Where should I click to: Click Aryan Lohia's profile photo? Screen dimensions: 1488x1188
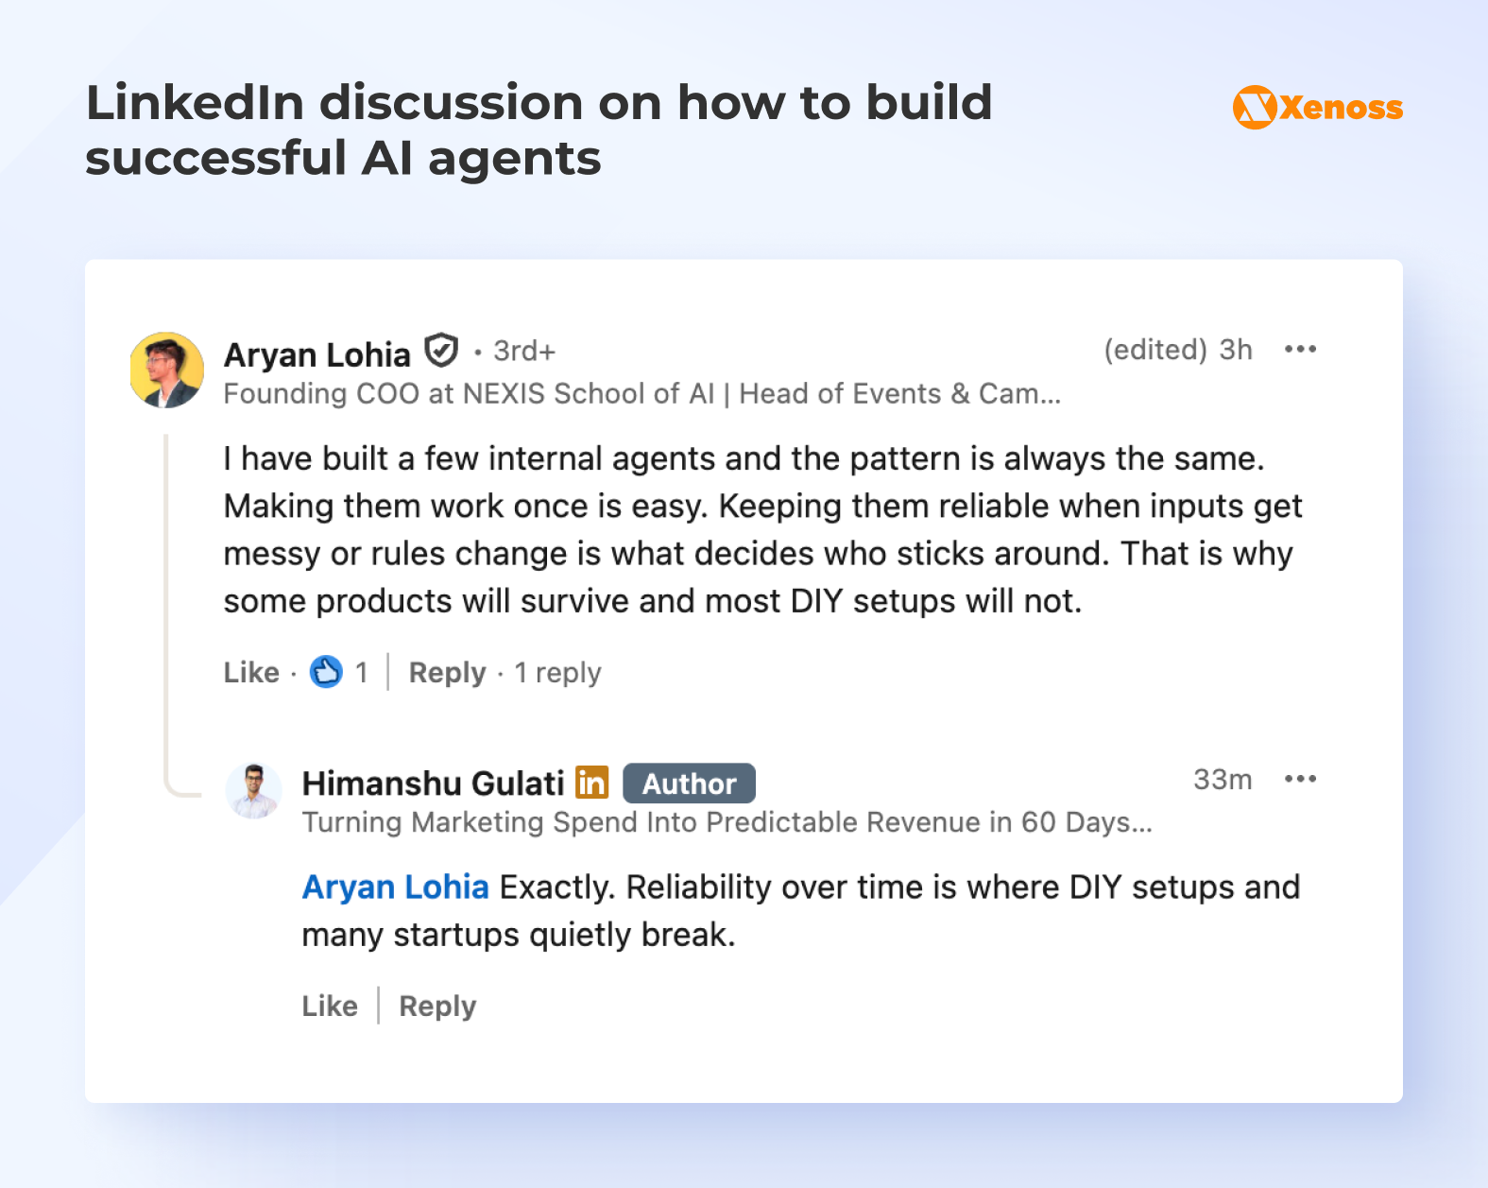(x=166, y=369)
